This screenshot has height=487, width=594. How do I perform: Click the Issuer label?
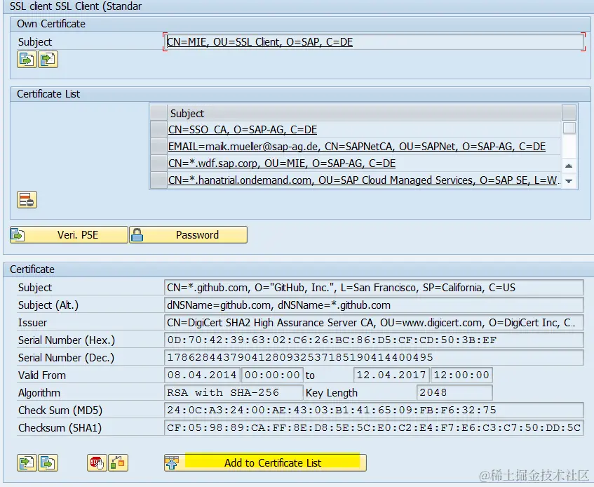tap(32, 323)
